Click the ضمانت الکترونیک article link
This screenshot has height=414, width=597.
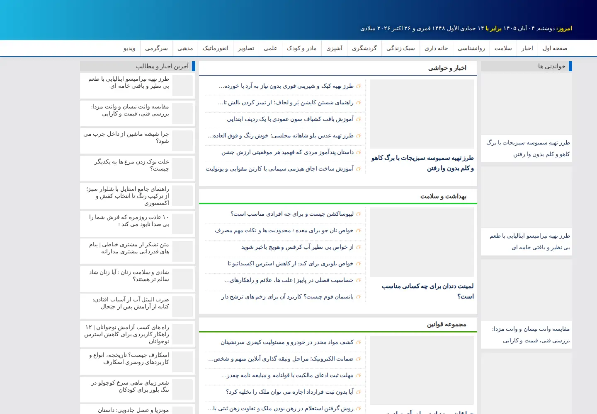[281, 359]
